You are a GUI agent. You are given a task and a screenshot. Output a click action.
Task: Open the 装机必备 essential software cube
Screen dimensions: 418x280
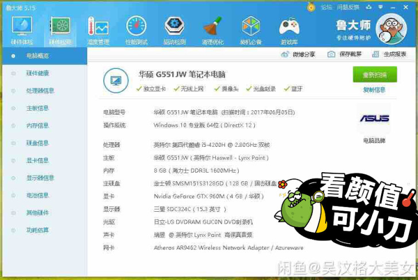point(250,30)
